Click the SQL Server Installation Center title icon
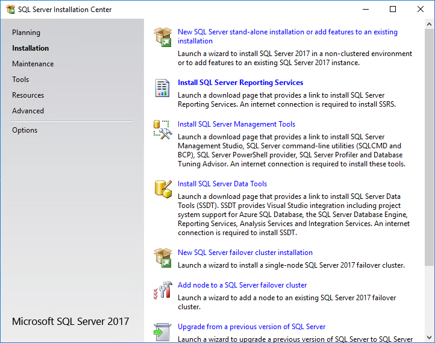This screenshot has width=435, height=343. 10,9
